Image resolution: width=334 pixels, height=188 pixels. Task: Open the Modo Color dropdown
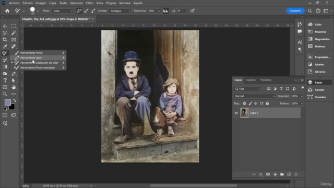[x=63, y=11]
